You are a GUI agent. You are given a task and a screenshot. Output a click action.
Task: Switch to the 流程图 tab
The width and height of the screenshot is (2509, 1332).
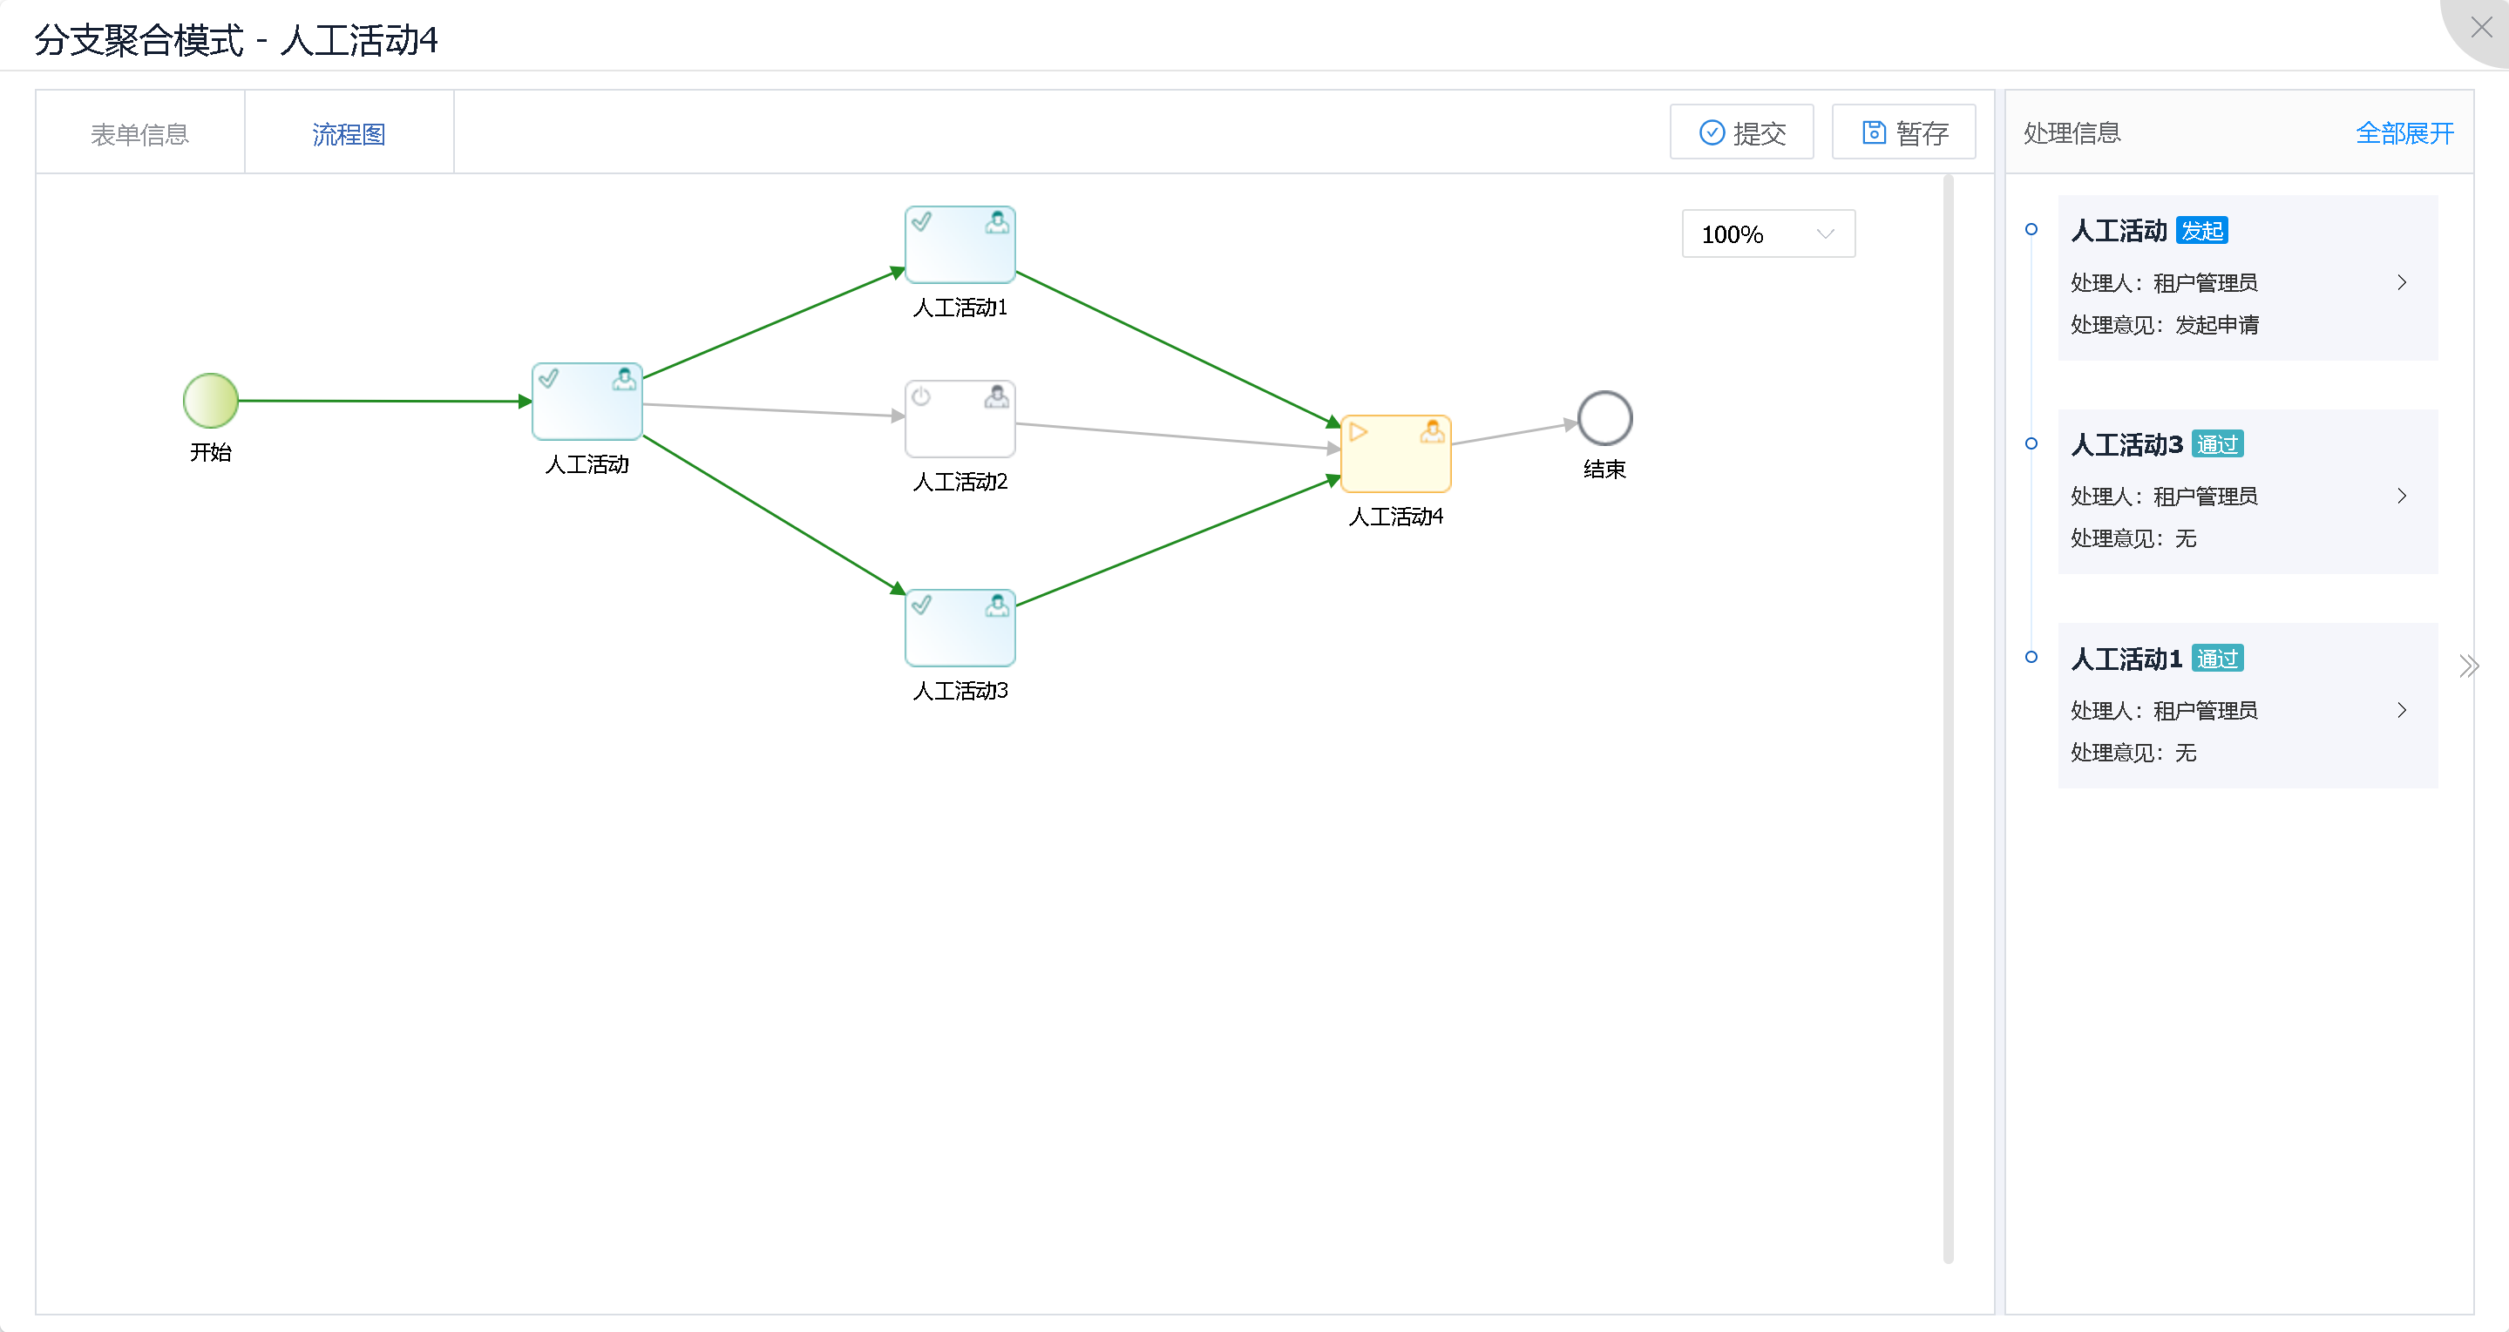[x=349, y=133]
